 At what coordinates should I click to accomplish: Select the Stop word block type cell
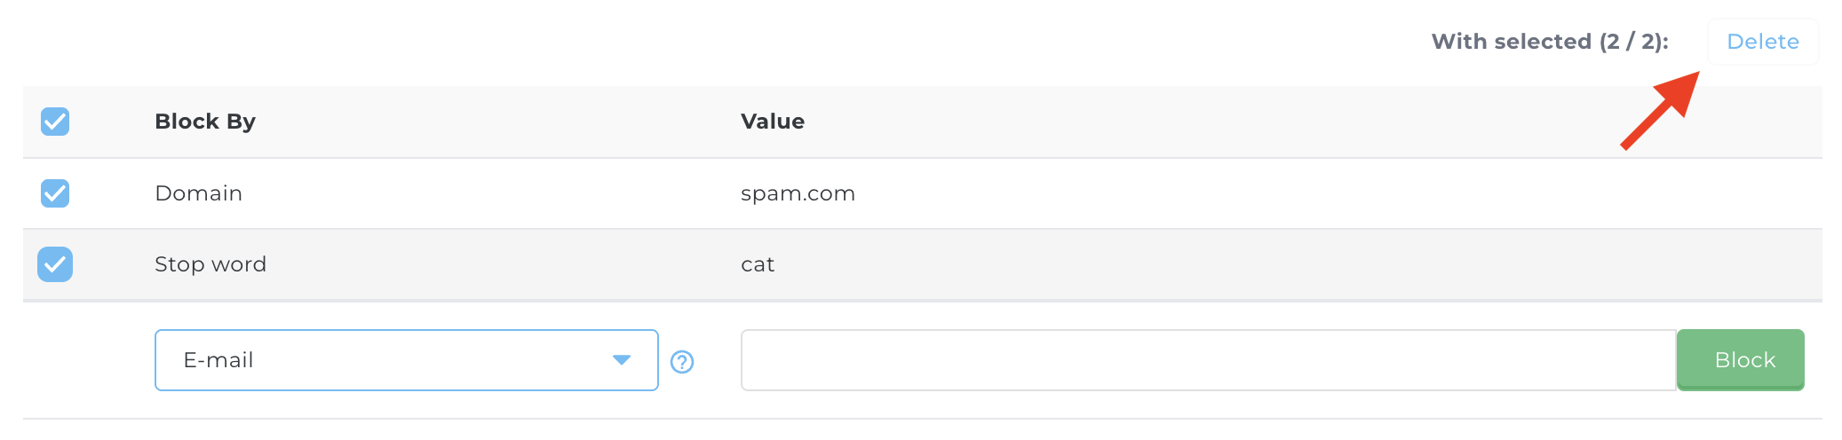pyautogui.click(x=210, y=264)
